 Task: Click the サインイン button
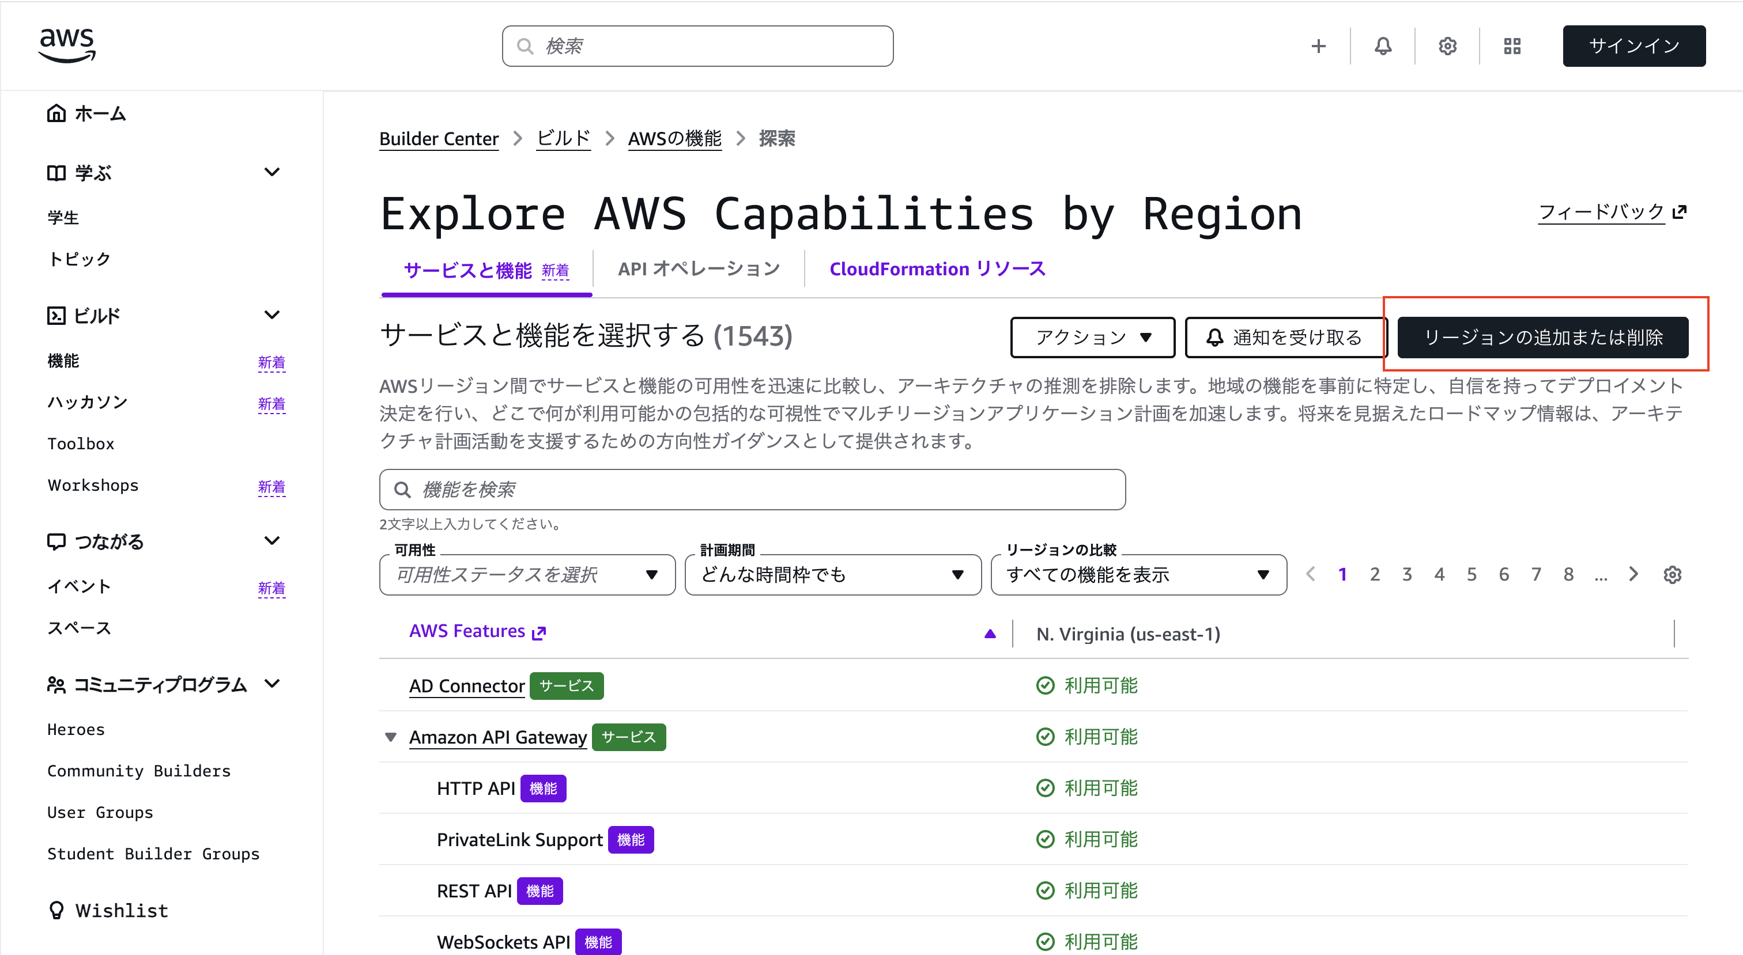1633,46
